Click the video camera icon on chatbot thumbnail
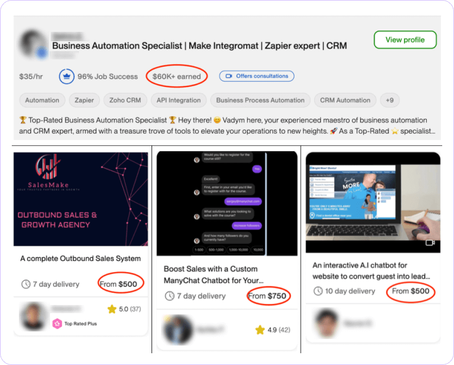The image size is (454, 365). pos(430,243)
